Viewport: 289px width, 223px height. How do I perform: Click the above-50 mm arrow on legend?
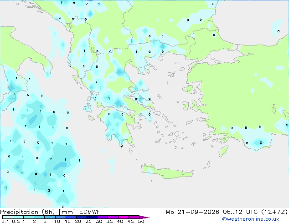click(144, 217)
